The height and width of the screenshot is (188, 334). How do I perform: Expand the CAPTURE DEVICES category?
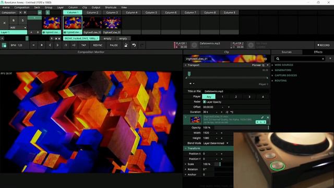(x=272, y=75)
